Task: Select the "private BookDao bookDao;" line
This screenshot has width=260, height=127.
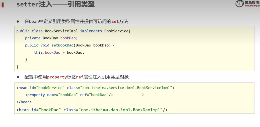Action: tap(51, 38)
